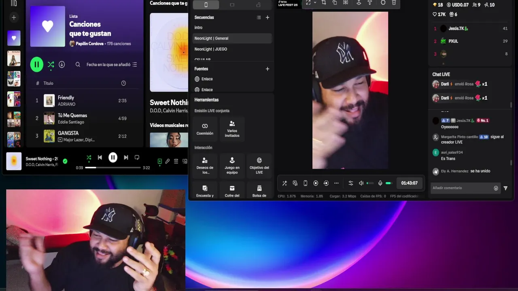Open more options ellipsis in bottom toolbar
Viewport: 518px width, 291px height.
(336, 183)
